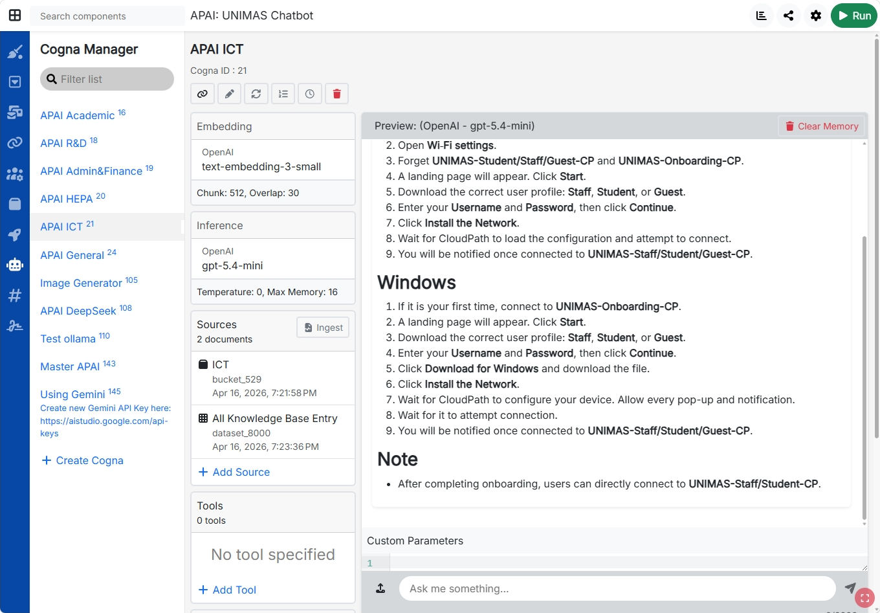Open the rocket icon in sidebar
Image resolution: width=880 pixels, height=613 pixels.
[15, 234]
